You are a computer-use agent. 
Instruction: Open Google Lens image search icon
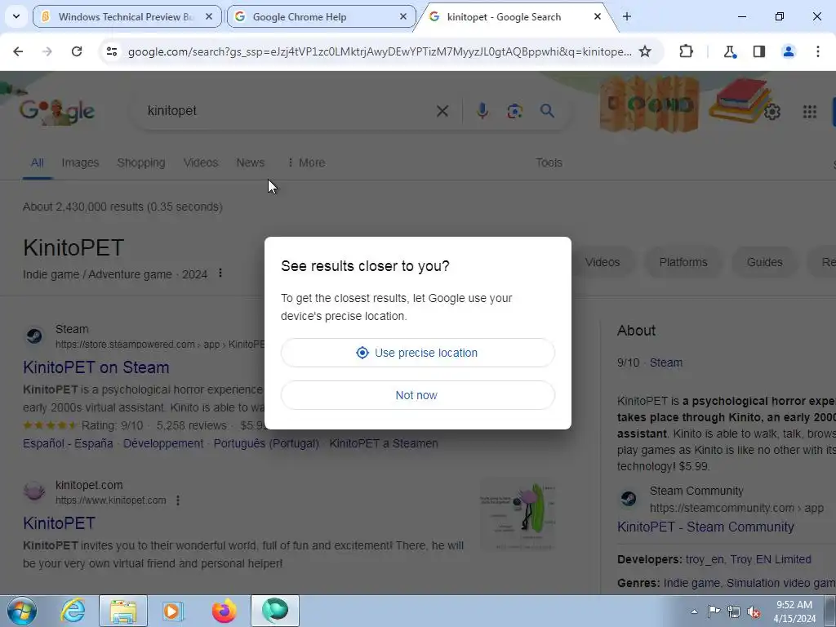(514, 111)
